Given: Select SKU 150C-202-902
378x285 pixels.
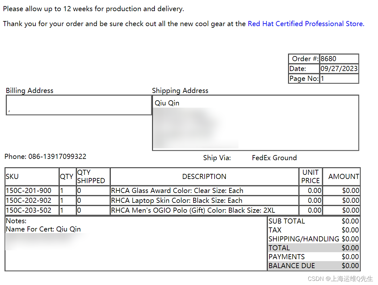Looking at the screenshot, I should (x=28, y=200).
